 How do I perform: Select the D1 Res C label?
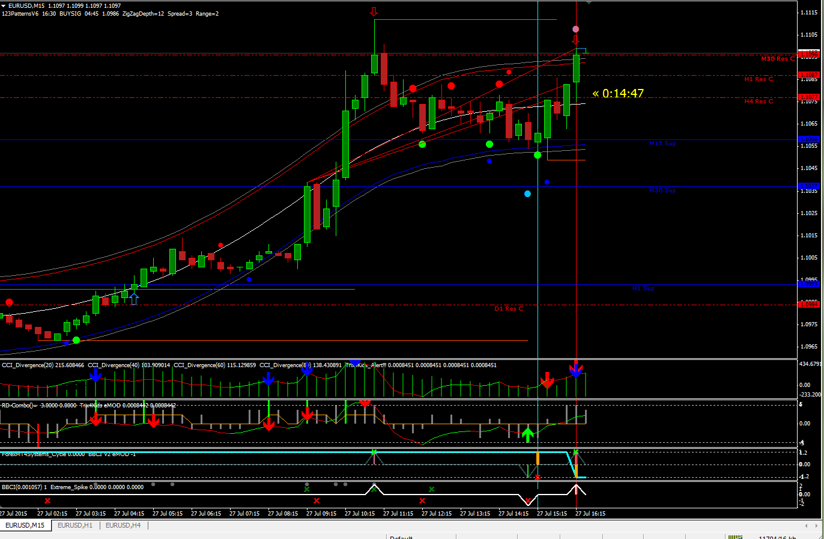pyautogui.click(x=509, y=309)
